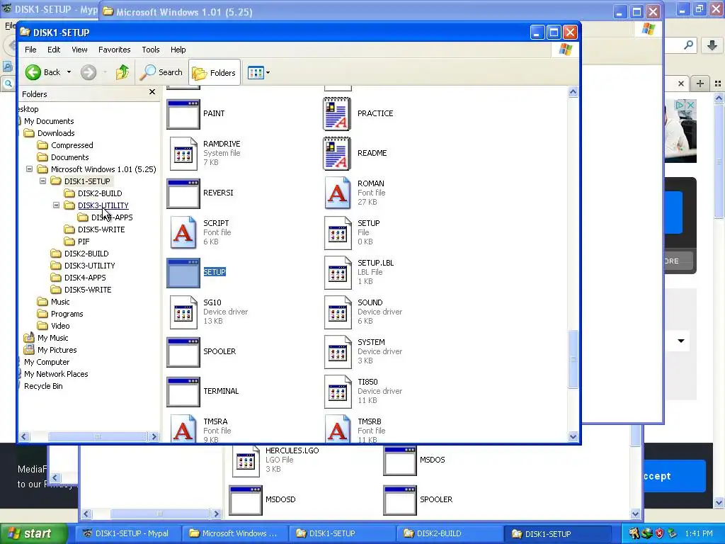Viewport: 725px width, 544px height.
Task: Collapse Microsoft Windows 1.01 (5.25) tree node
Action: click(x=30, y=169)
